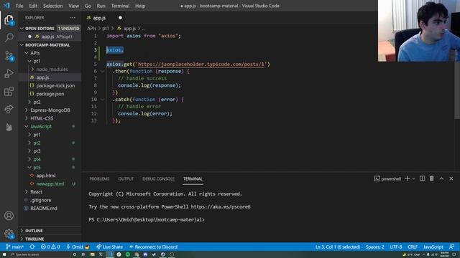Open the Accounts icon in activity bar

[x=9, y=216]
